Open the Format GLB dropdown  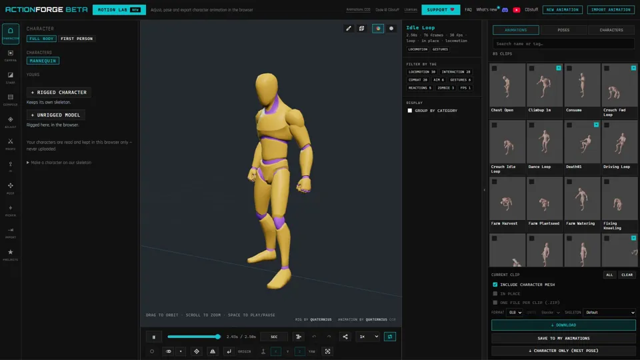515,313
